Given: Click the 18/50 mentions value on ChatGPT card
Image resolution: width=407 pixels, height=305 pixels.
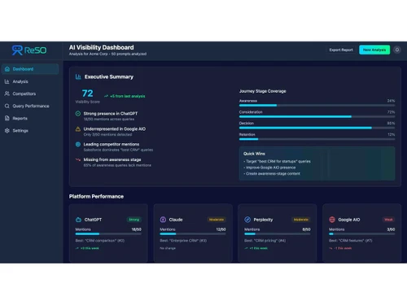Looking at the screenshot, I should coord(137,229).
